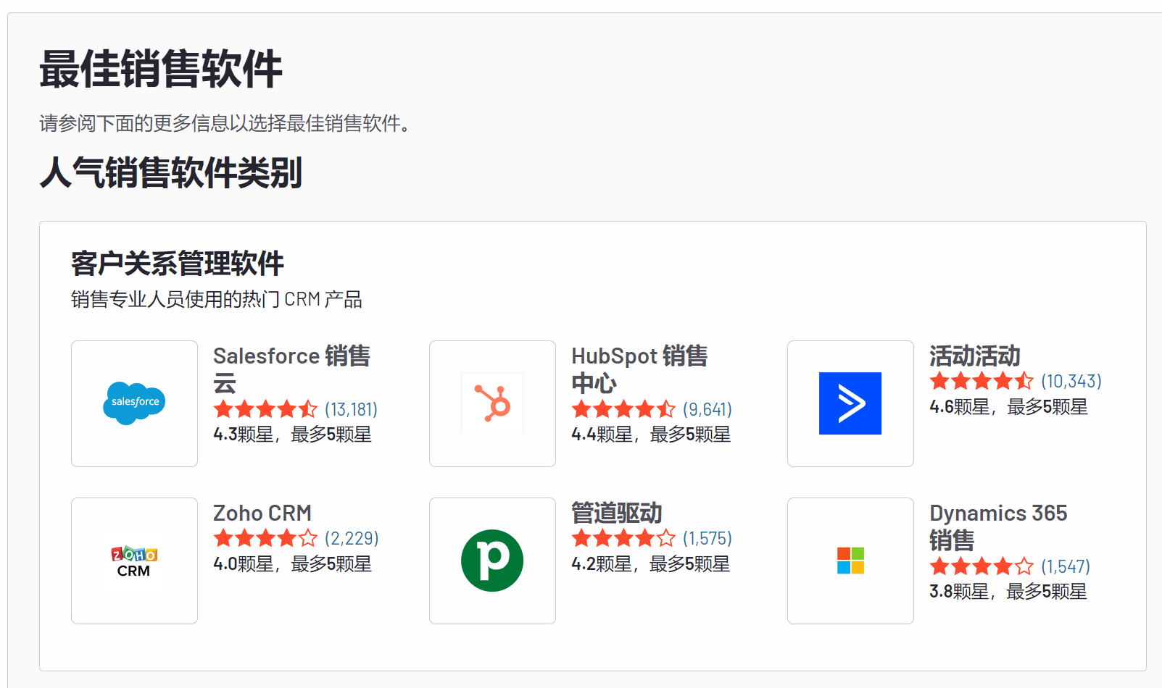This screenshot has width=1162, height=688.
Task: Click the Zoho CRM logo
Action: (x=134, y=561)
